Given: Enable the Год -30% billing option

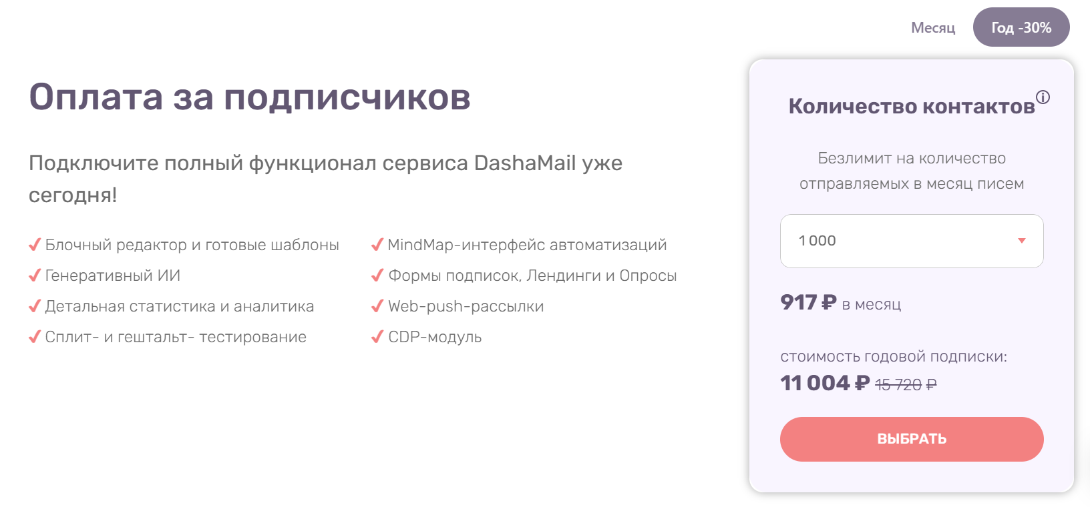Looking at the screenshot, I should (1021, 27).
